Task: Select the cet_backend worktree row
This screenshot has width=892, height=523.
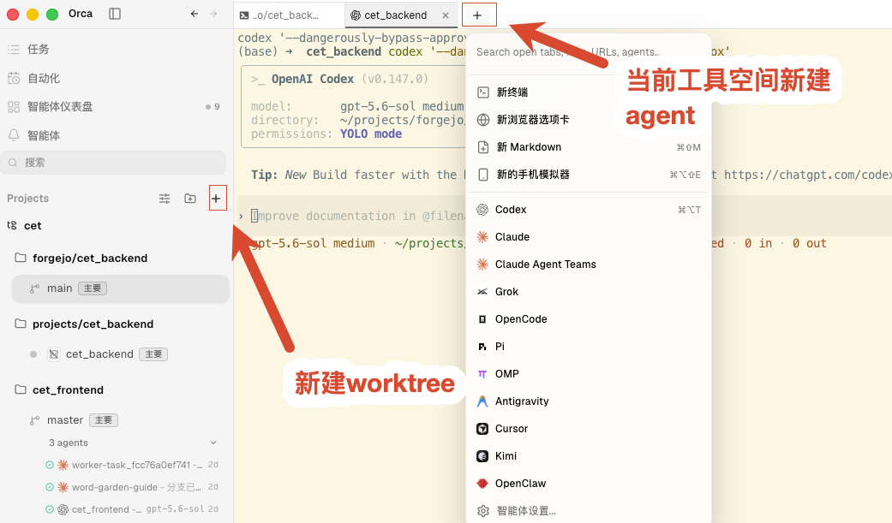Action: pos(121,354)
